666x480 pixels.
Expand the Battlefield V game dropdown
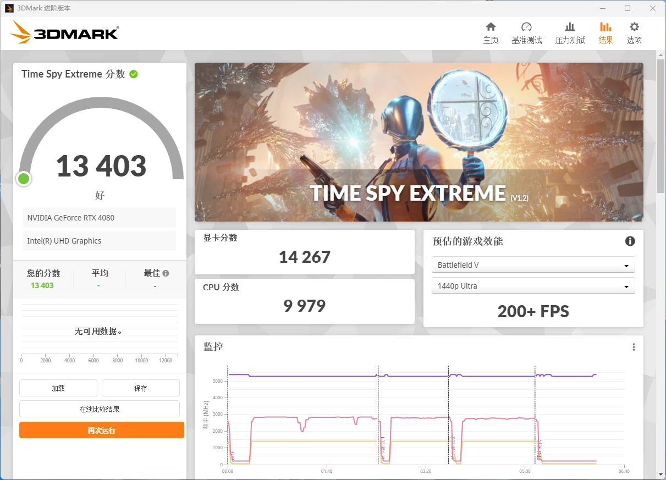[533, 265]
